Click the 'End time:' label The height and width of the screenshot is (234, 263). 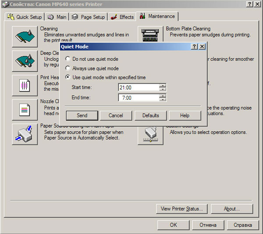click(x=81, y=98)
